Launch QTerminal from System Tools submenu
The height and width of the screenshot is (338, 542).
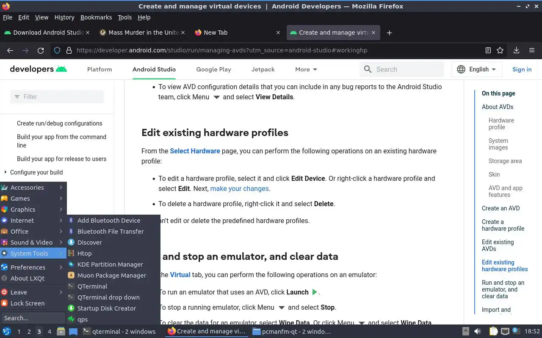(113, 286)
